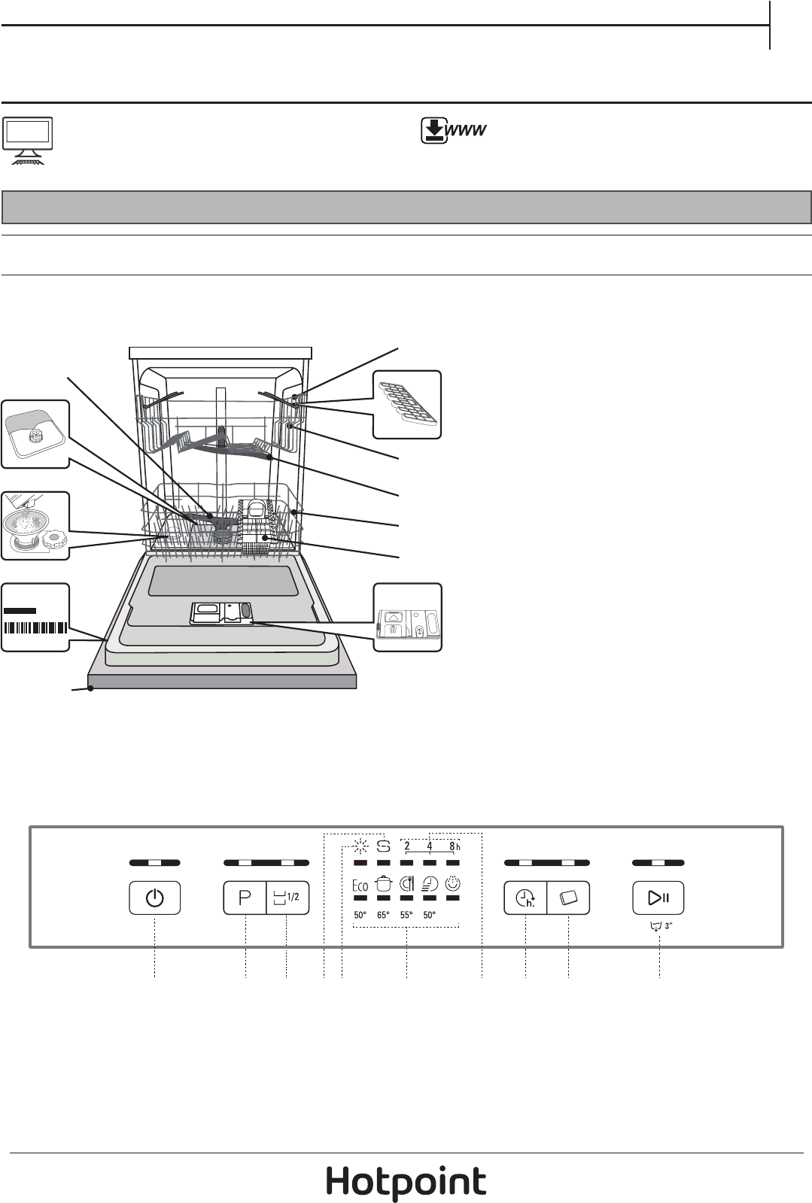Click the salt reservoir filling thumbnail
812x1203 pixels.
(x=35, y=525)
